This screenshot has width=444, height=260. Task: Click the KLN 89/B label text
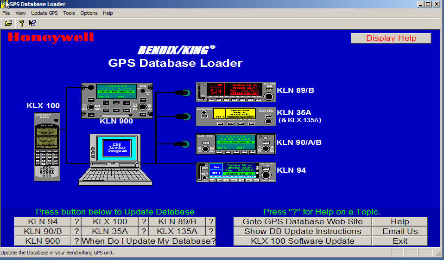pyautogui.click(x=295, y=91)
